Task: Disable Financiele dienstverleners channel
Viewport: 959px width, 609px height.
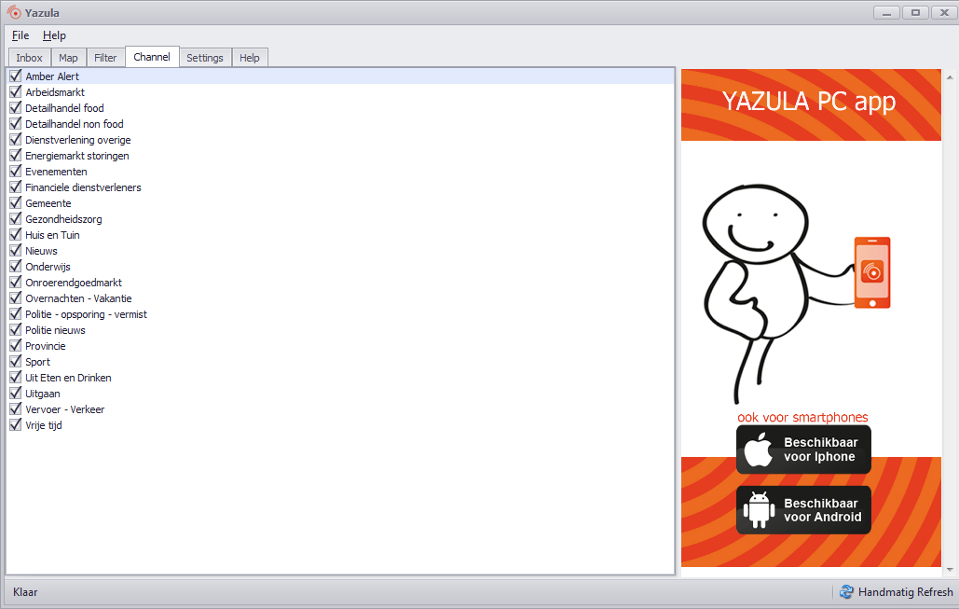Action: (x=16, y=187)
